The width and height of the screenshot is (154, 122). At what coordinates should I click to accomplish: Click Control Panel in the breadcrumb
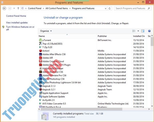[x=35, y=9]
